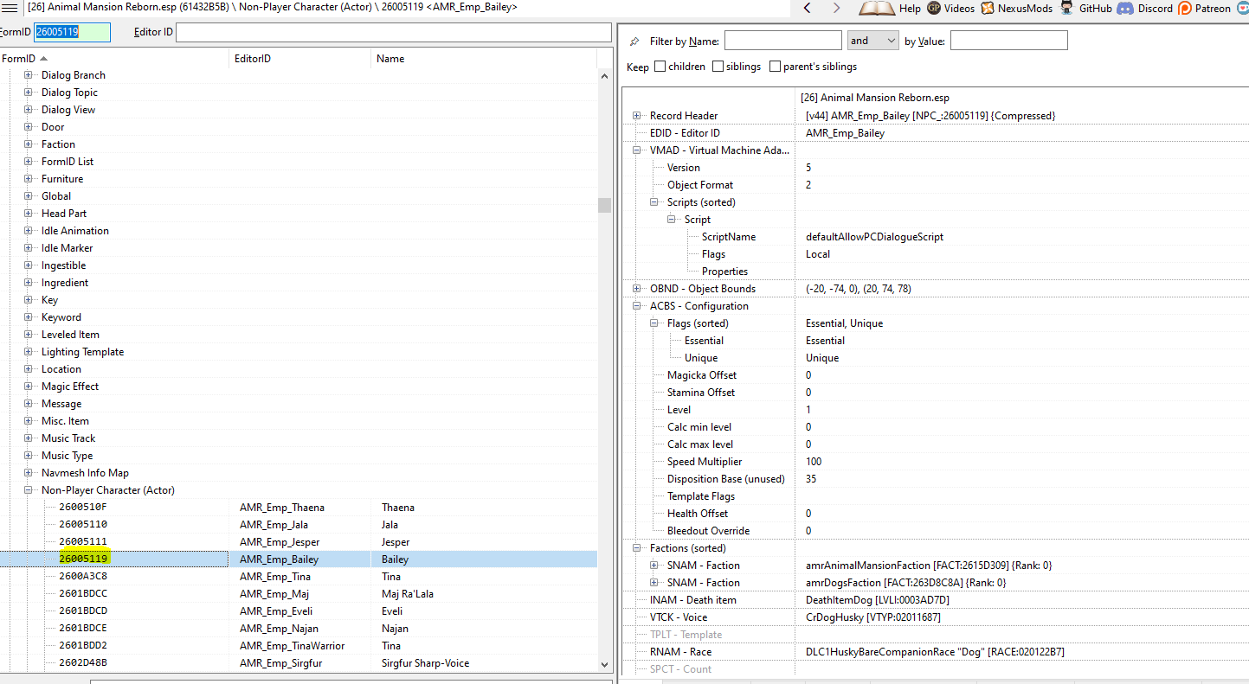The image size is (1249, 684).
Task: Open the Videos link icon
Action: pyautogui.click(x=934, y=8)
